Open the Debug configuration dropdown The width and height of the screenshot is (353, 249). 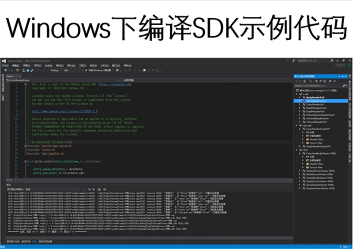coord(56,71)
